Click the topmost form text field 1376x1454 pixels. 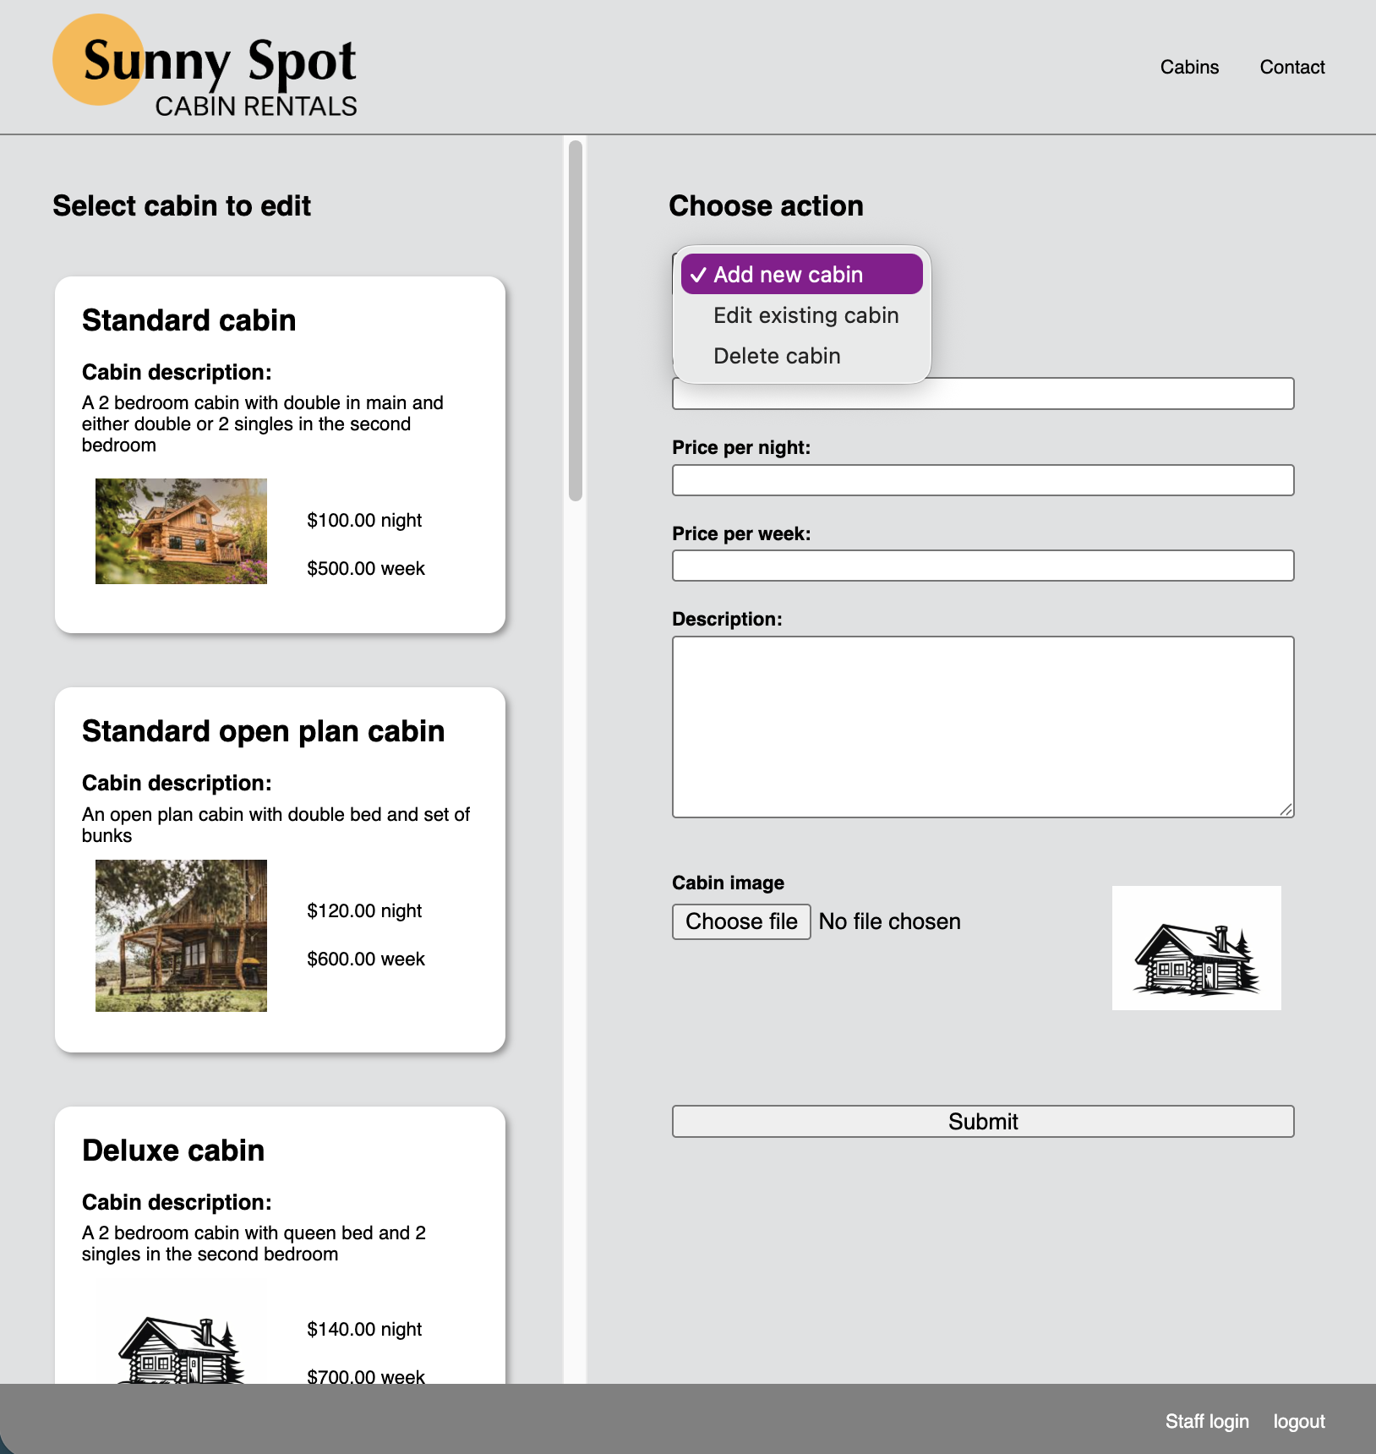[982, 393]
